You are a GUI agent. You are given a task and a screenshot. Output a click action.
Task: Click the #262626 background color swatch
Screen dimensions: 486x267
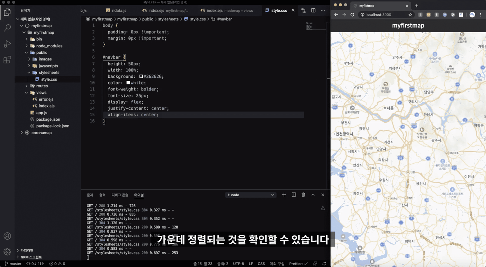pyautogui.click(x=141, y=76)
